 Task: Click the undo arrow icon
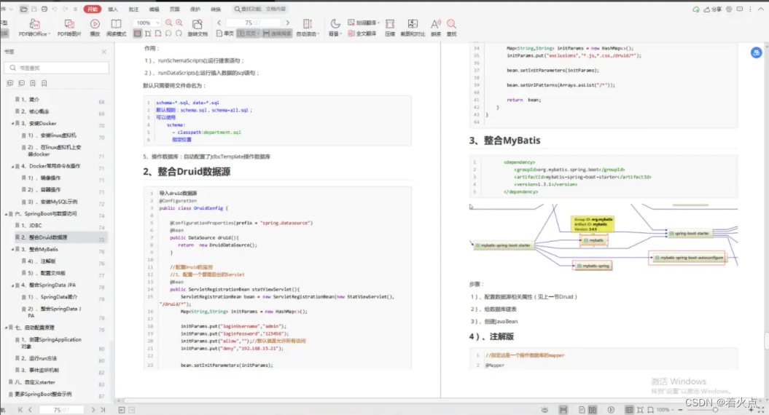[55, 9]
